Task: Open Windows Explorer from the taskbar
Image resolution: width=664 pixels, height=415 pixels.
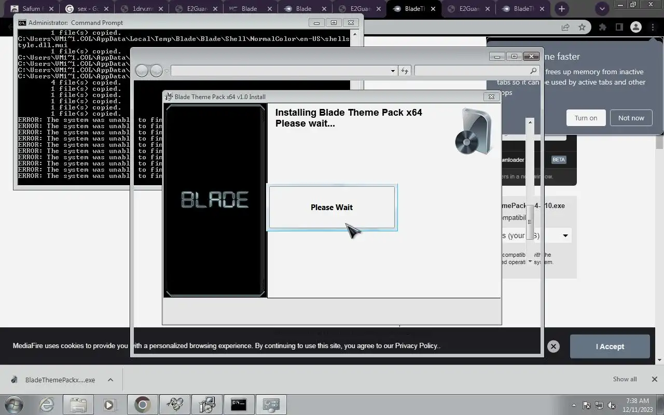Action: 78,405
